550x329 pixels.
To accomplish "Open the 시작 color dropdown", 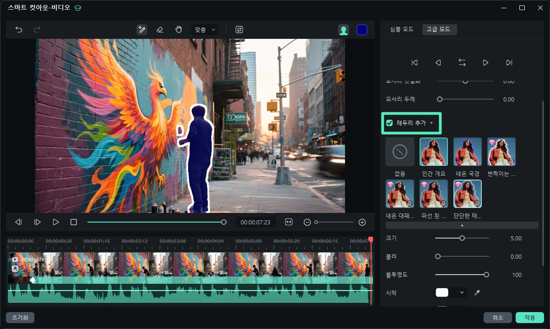I will click(462, 292).
